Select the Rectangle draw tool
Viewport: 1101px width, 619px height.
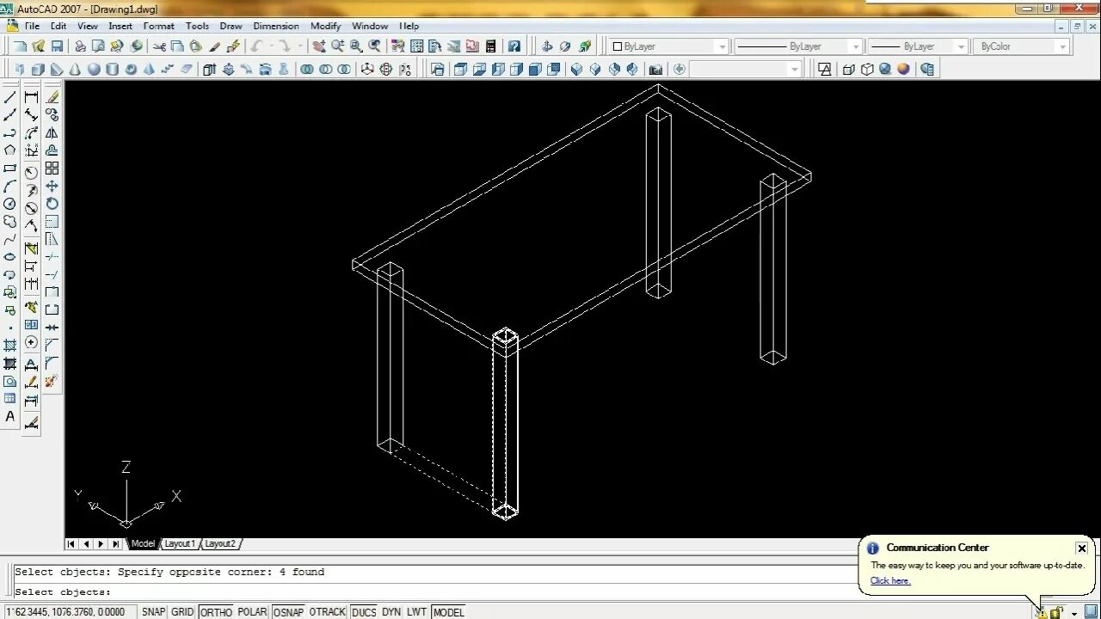pos(10,169)
